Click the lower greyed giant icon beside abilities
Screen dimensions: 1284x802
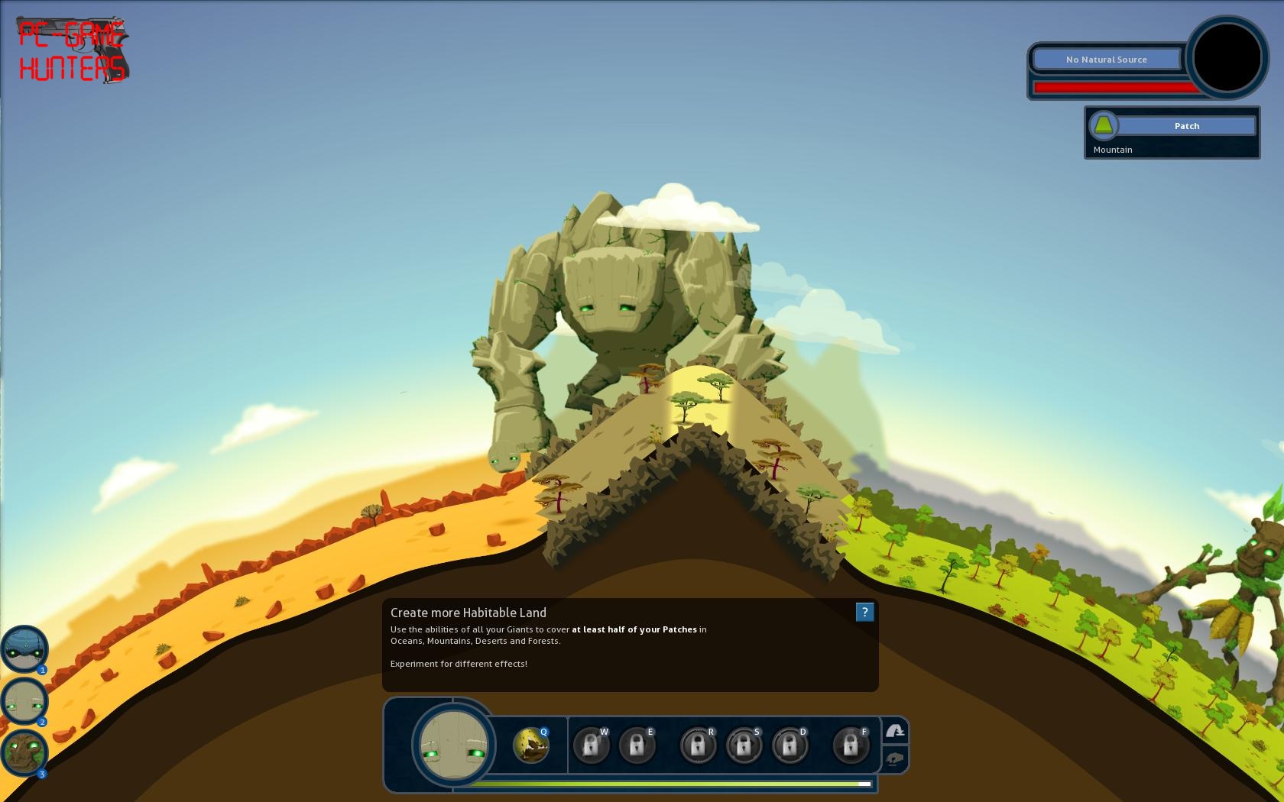(x=895, y=759)
